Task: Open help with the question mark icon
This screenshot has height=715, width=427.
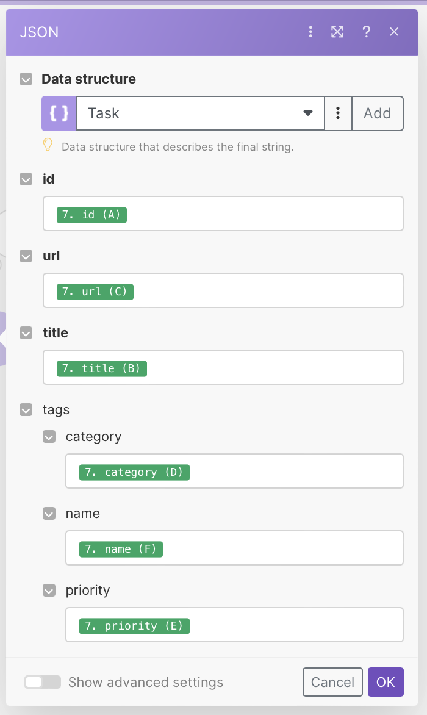Action: (x=366, y=32)
